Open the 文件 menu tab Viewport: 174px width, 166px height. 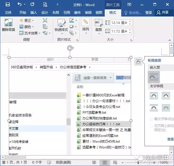[x=8, y=13]
